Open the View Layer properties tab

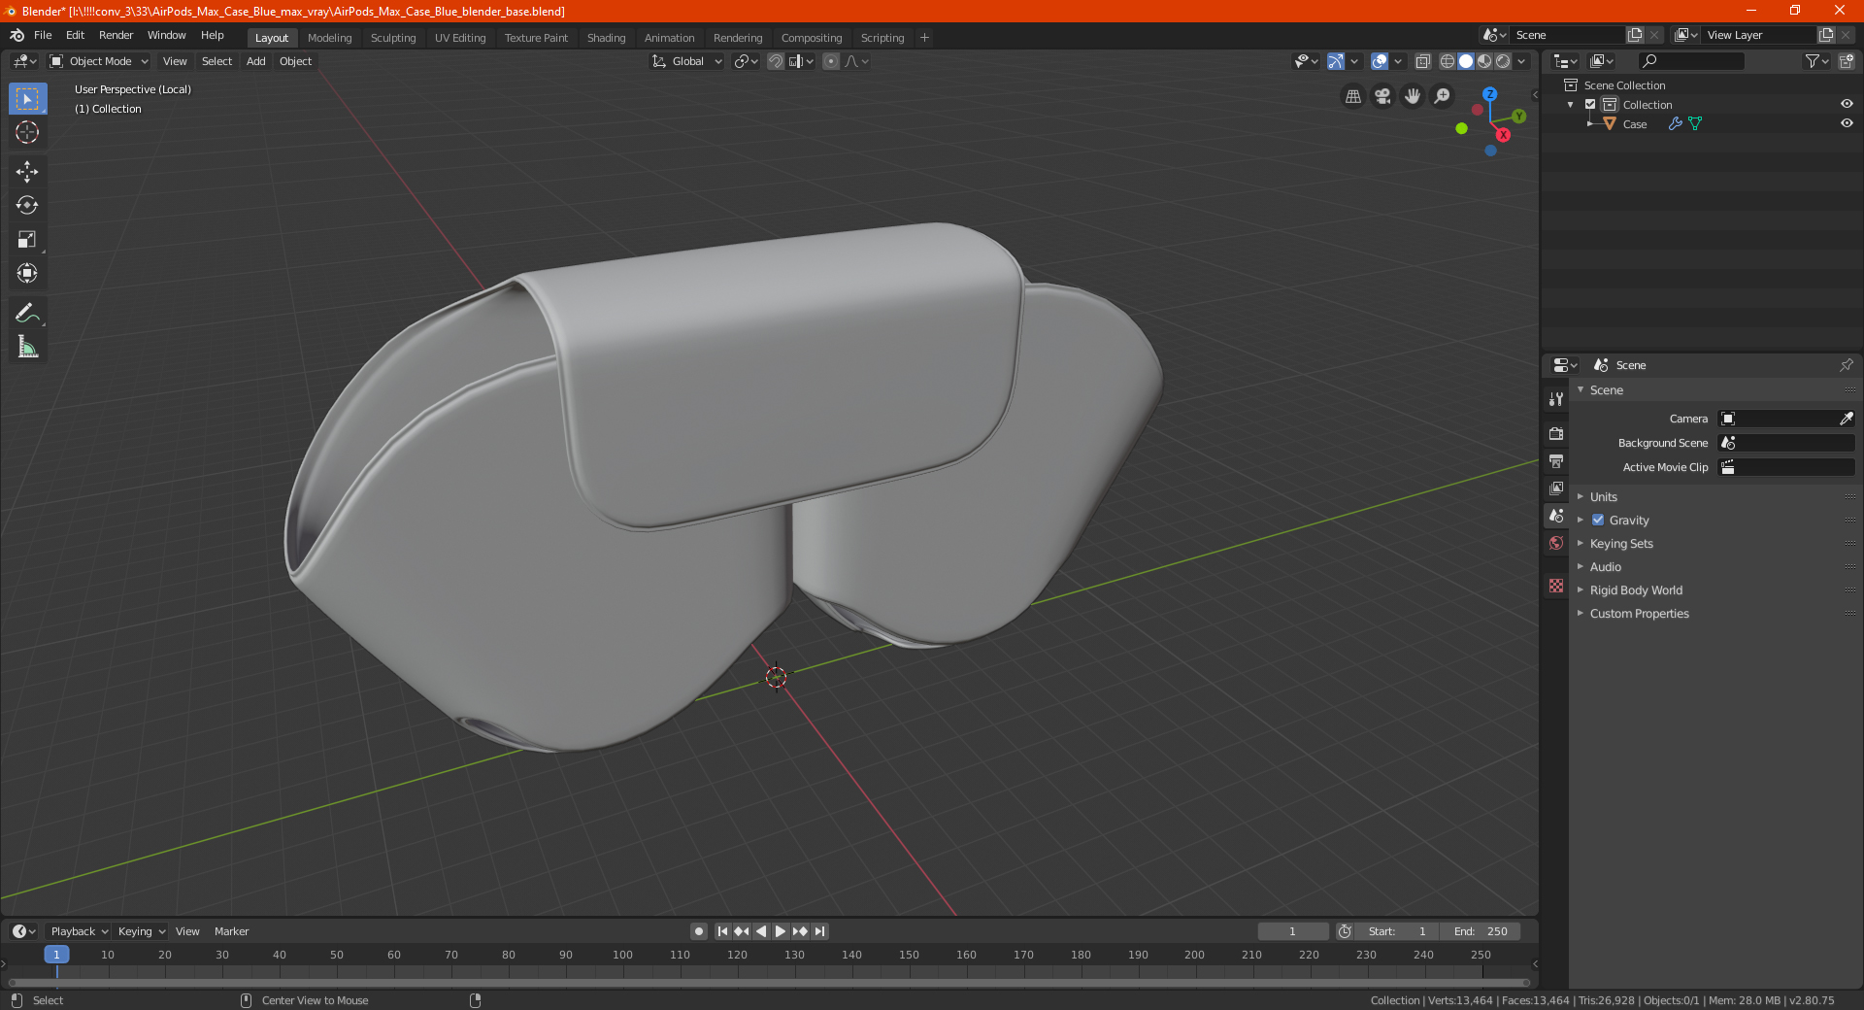pos(1556,488)
